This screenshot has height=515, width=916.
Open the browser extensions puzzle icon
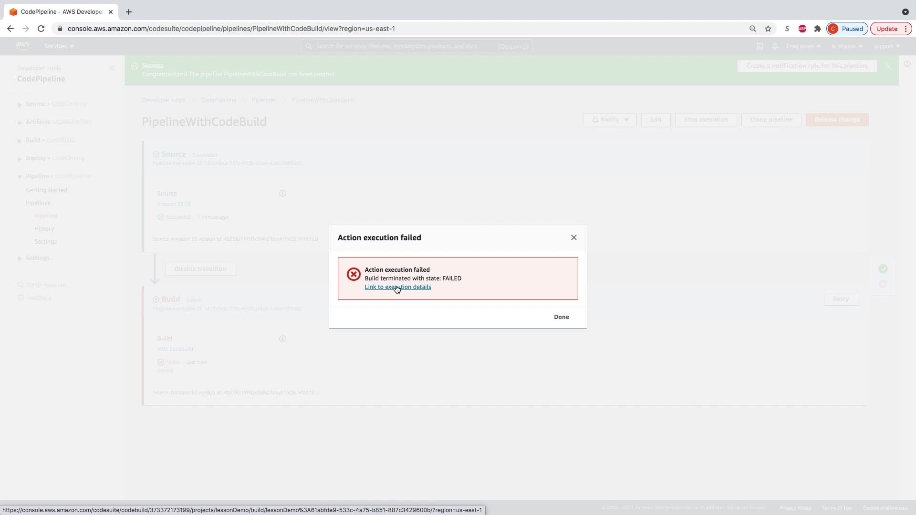[x=817, y=29]
